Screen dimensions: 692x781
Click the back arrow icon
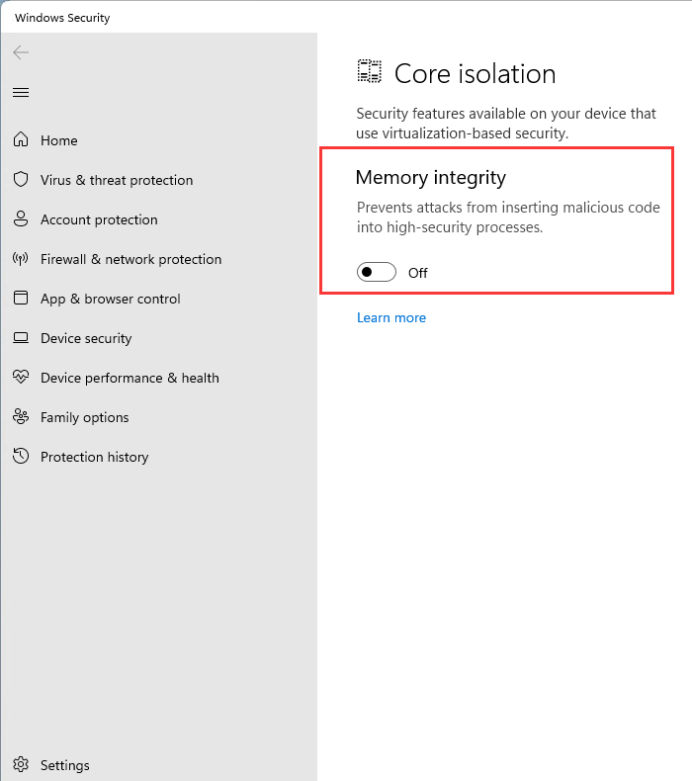click(x=21, y=52)
